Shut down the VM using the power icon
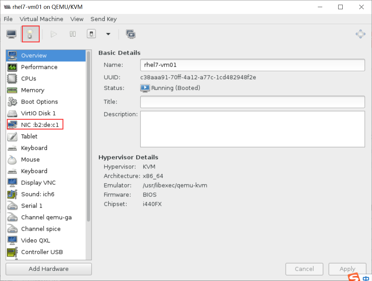Viewport: 372px width, 281px height. [91, 34]
